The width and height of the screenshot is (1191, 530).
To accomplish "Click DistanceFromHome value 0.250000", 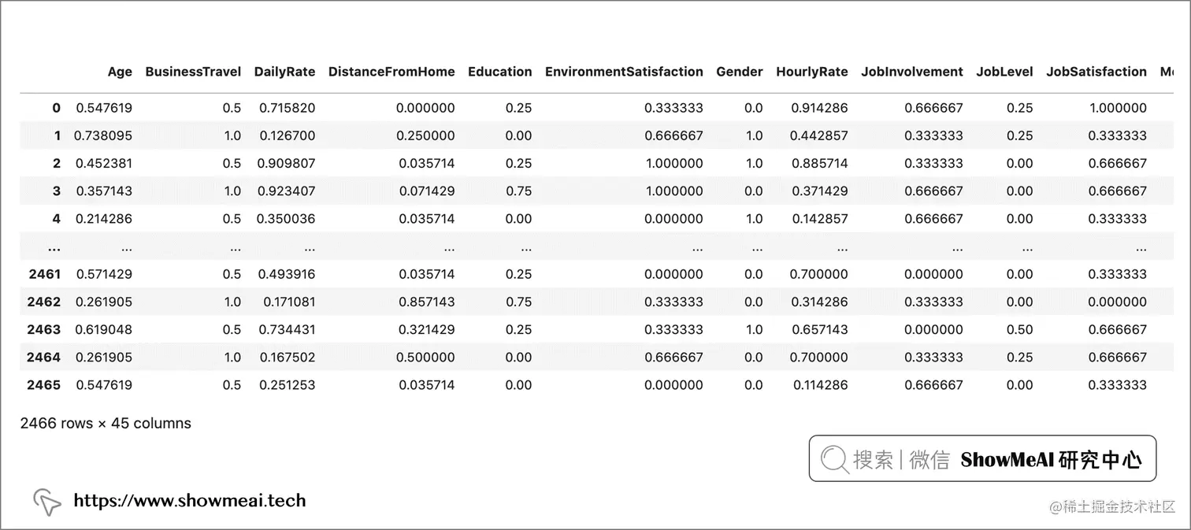I will pyautogui.click(x=426, y=135).
